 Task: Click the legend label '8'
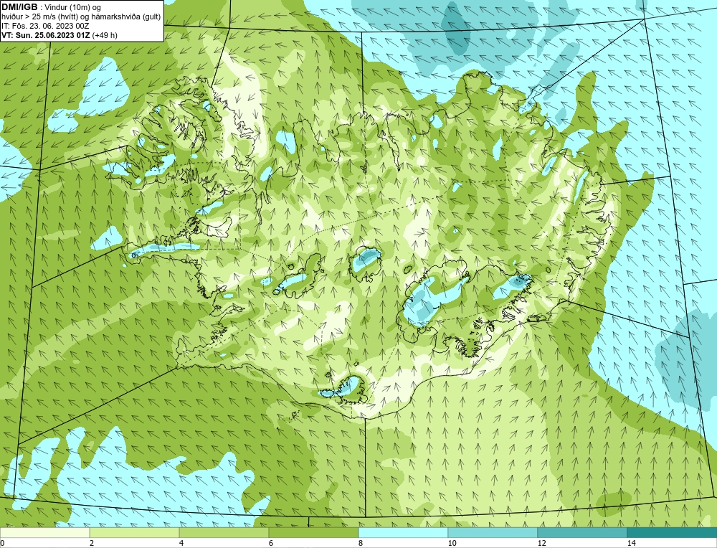(361, 543)
